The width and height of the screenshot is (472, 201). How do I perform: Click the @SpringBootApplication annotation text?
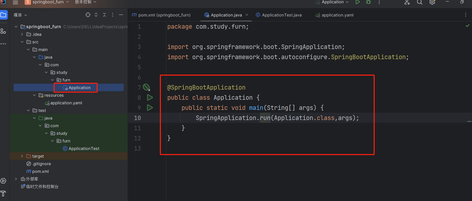(x=206, y=88)
